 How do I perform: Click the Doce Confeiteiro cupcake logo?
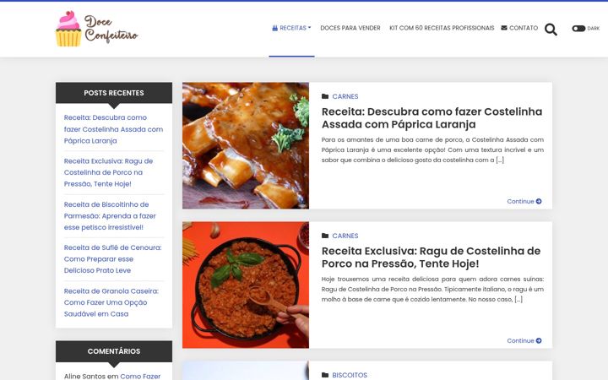[96, 29]
